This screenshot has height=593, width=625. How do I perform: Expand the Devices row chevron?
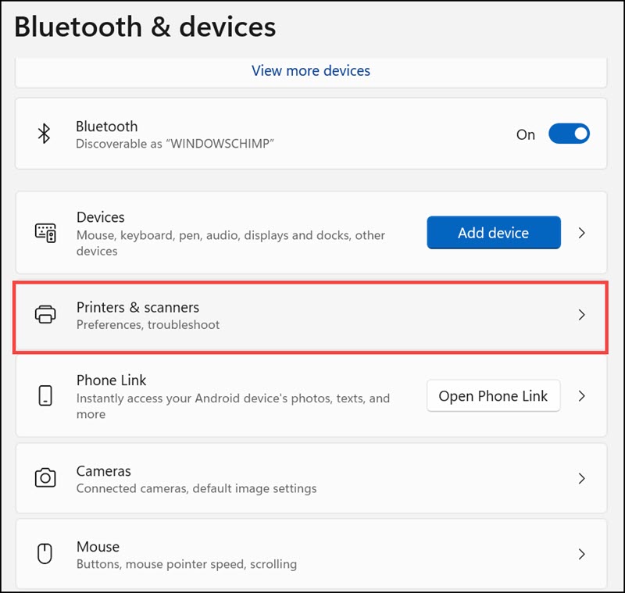(x=581, y=233)
